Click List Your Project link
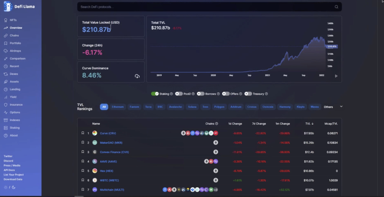384x197 pixels. coord(13,175)
